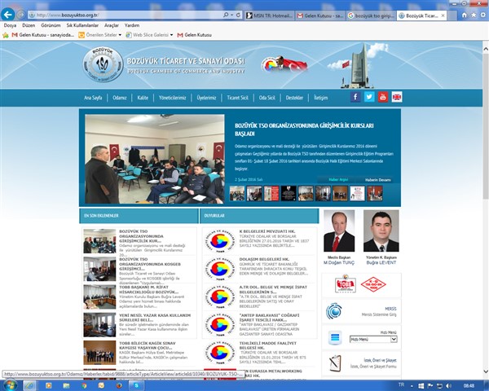Click the Haber Arşivi button
This screenshot has height=391, width=489.
338,179
